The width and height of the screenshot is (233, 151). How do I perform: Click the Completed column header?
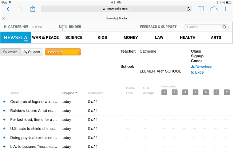pos(95,93)
